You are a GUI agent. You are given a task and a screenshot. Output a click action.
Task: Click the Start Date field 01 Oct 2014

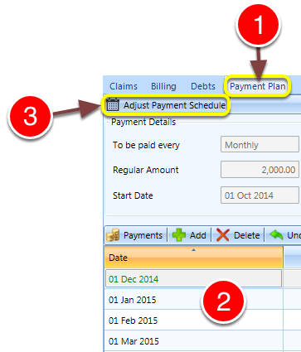[x=260, y=195]
